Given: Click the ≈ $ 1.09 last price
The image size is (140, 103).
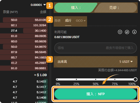Looking at the screenshot, I should [x=40, y=75].
